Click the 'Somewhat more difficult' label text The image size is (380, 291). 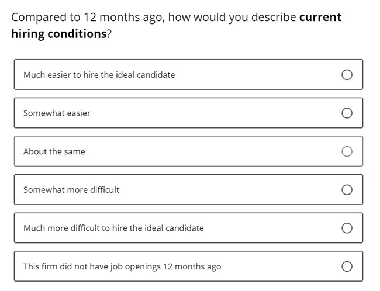pos(71,190)
